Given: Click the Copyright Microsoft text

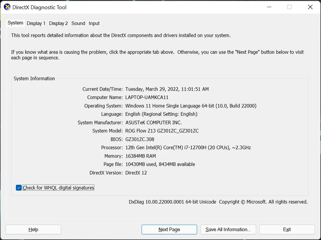Looking at the screenshot, I should pos(263,202).
